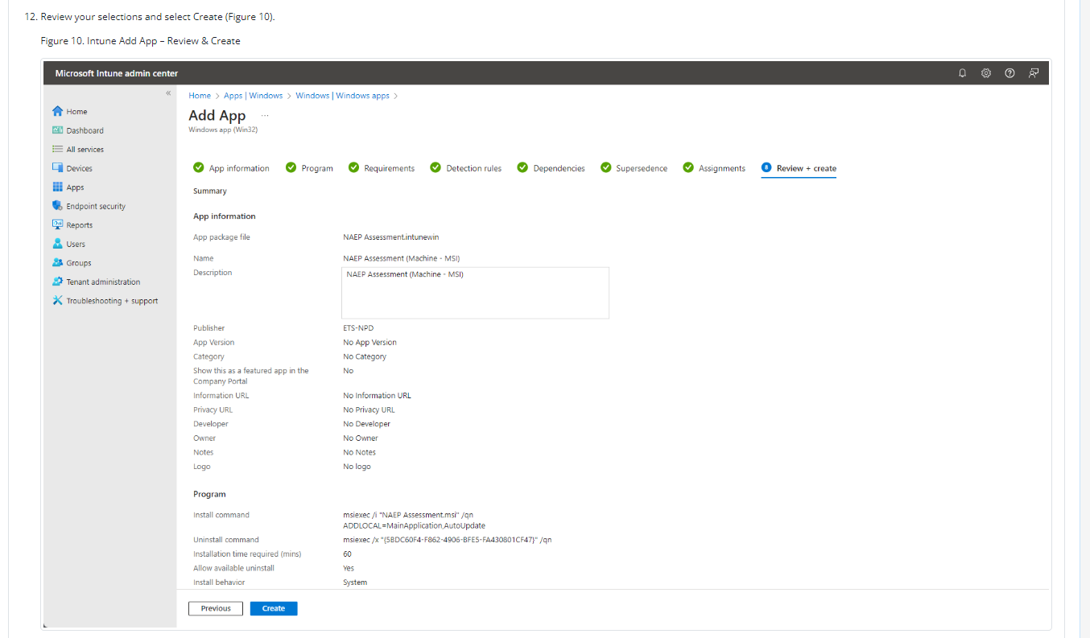The width and height of the screenshot is (1090, 638).
Task: Click the help question mark icon
Action: click(1009, 73)
